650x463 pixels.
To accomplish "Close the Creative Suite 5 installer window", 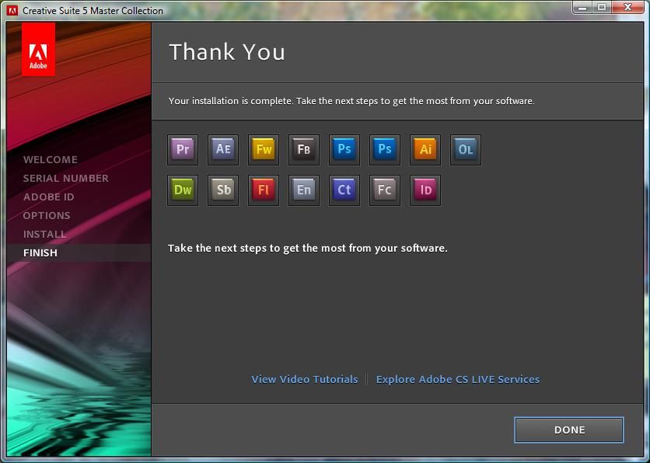I will click(627, 8).
